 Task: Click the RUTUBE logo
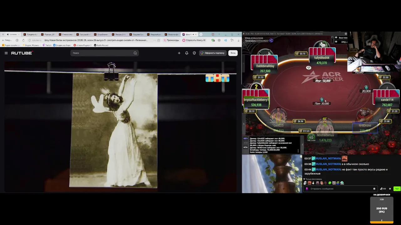(22, 53)
